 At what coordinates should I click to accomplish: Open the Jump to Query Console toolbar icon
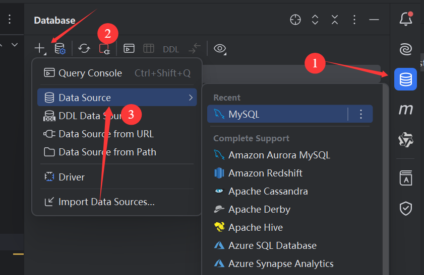[x=129, y=48]
